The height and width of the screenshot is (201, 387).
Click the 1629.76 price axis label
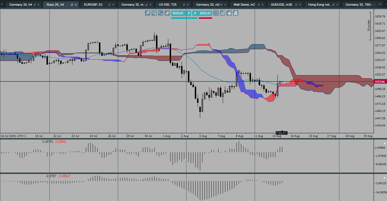381,16
